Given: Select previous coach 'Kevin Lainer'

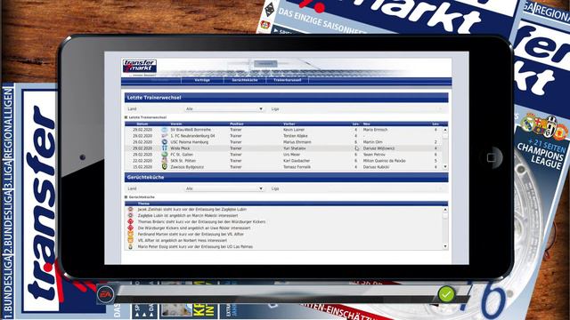Looking at the screenshot, I should point(294,130).
